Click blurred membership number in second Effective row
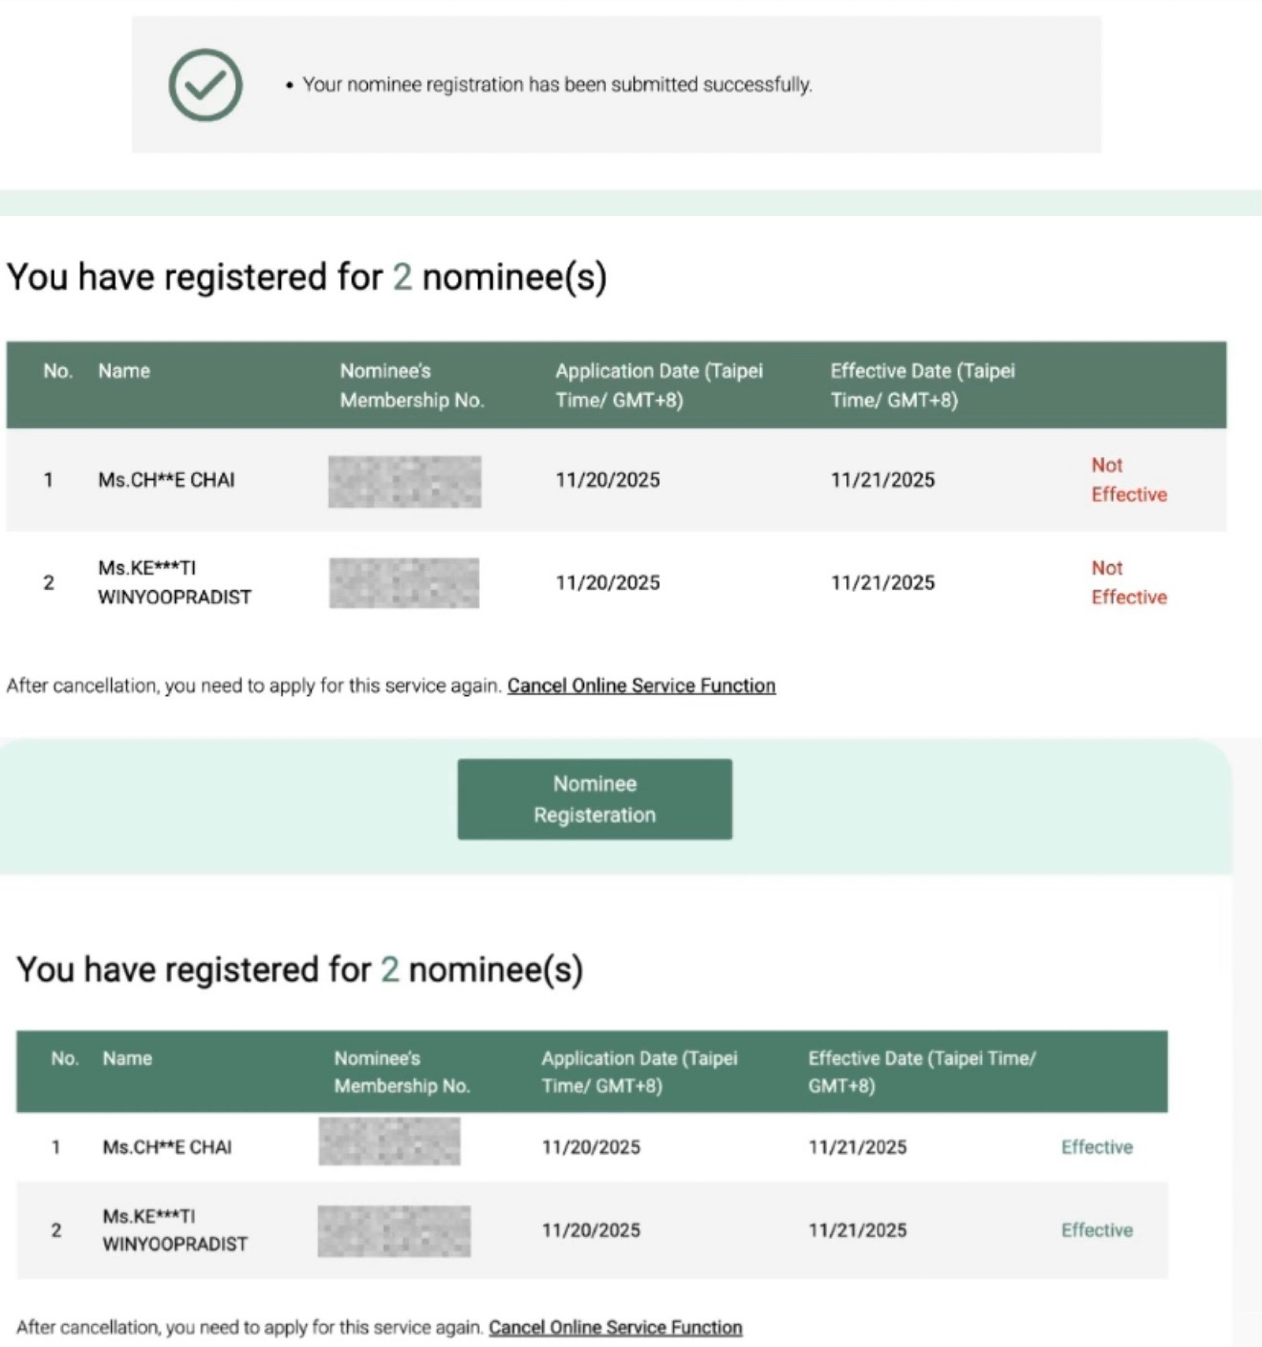Image resolution: width=1262 pixels, height=1347 pixels. tap(394, 1231)
